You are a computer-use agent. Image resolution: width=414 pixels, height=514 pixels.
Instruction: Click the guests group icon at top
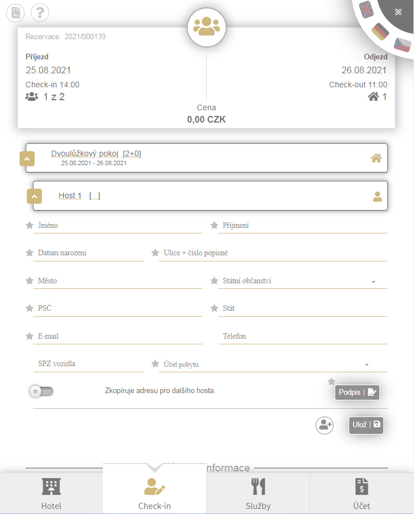click(206, 27)
